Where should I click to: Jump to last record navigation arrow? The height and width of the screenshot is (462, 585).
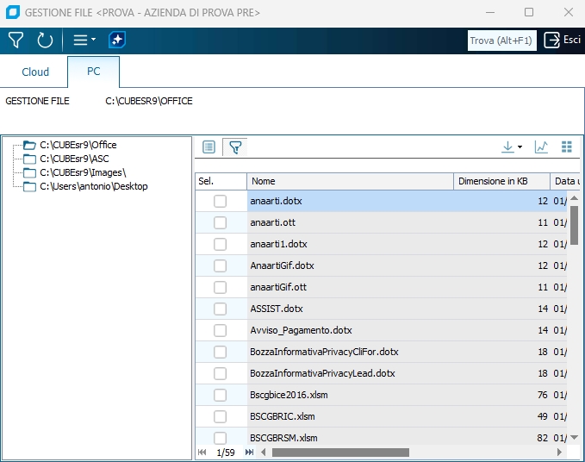250,453
